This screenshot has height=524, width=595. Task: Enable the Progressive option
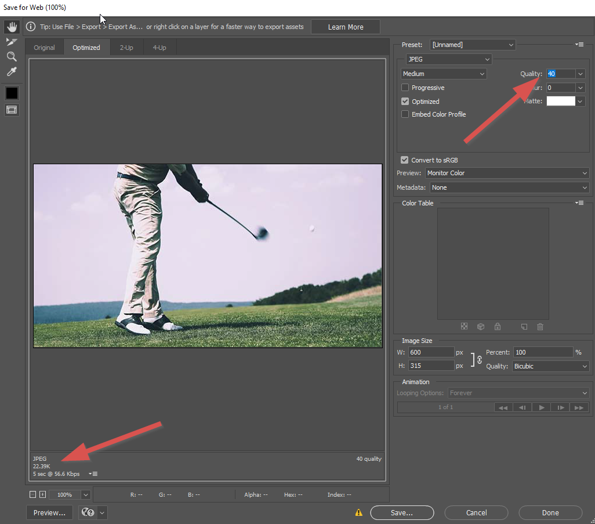click(x=404, y=87)
